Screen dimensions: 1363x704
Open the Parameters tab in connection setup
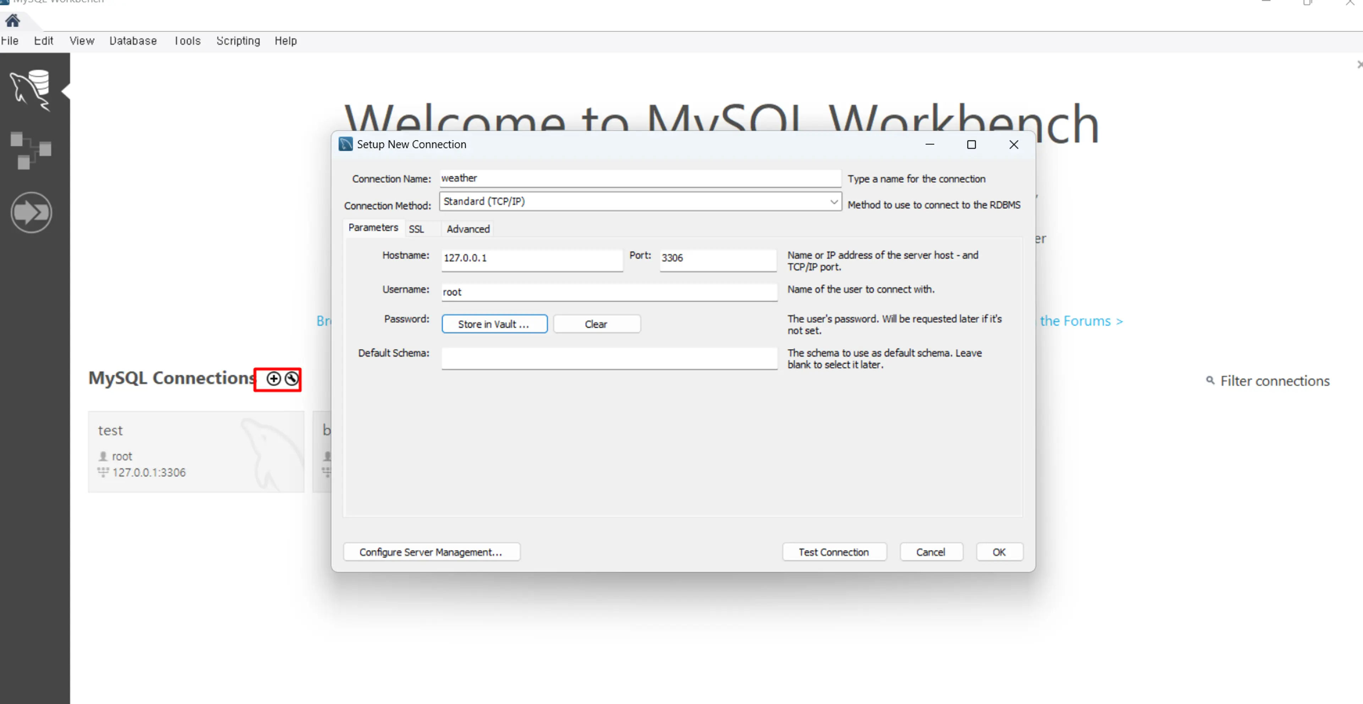click(x=373, y=227)
